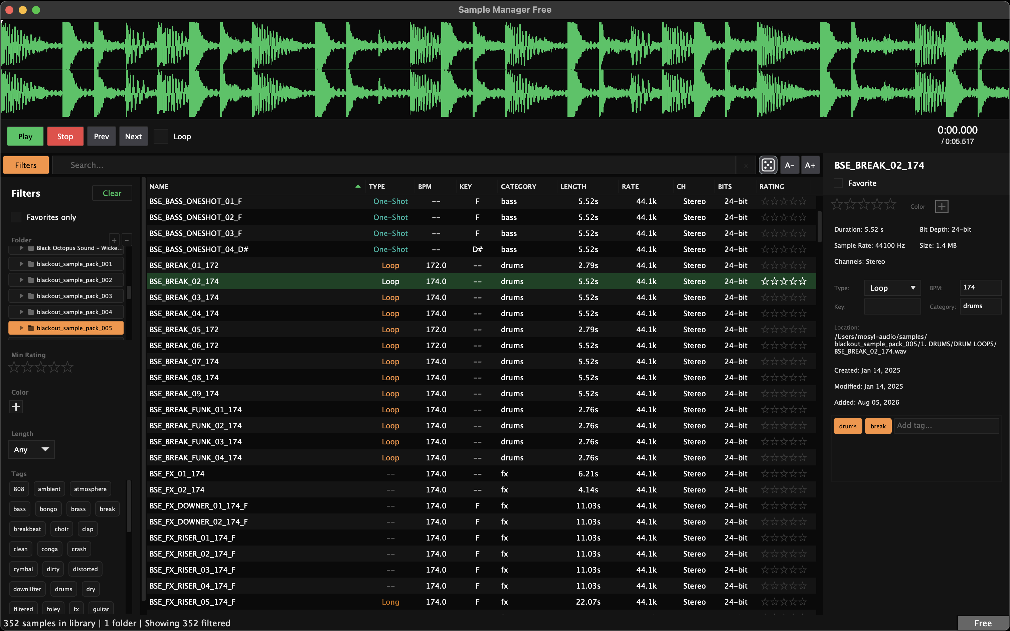Mark sample as Favorite in details panel

coord(838,183)
